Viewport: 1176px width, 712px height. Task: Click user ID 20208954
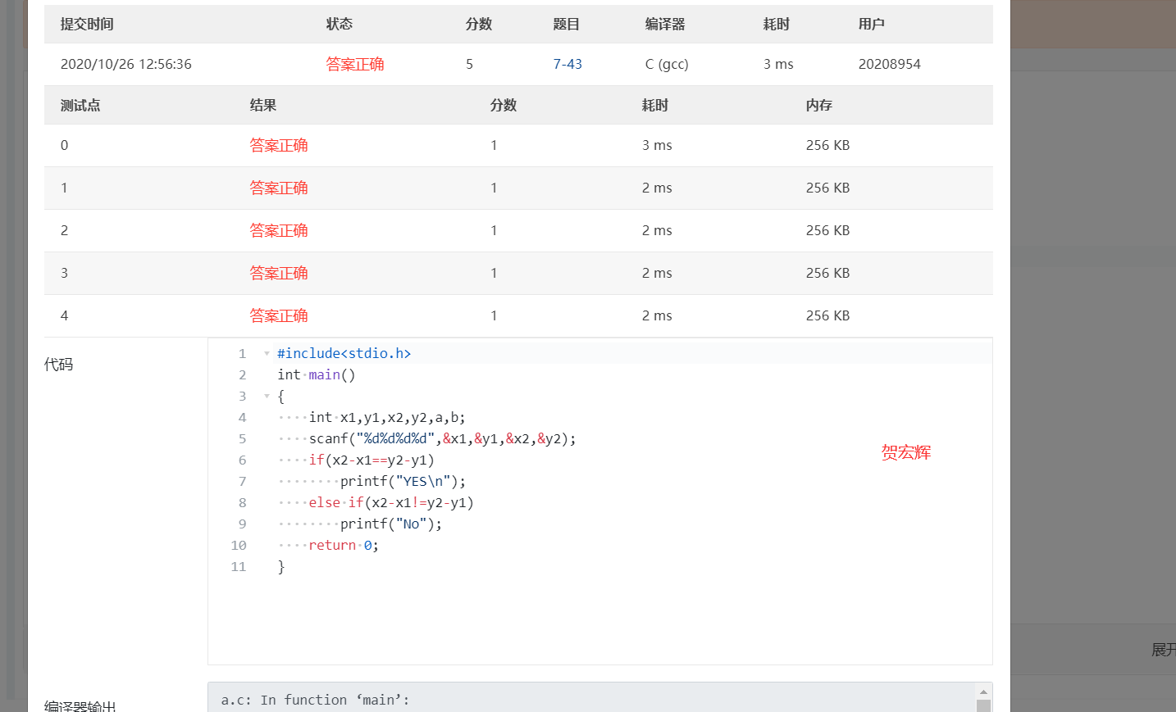coord(889,64)
